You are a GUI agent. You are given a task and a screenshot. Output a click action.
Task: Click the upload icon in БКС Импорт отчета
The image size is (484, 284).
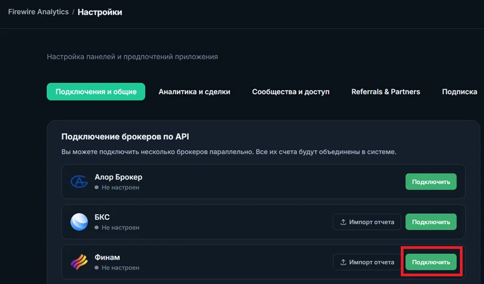click(343, 222)
